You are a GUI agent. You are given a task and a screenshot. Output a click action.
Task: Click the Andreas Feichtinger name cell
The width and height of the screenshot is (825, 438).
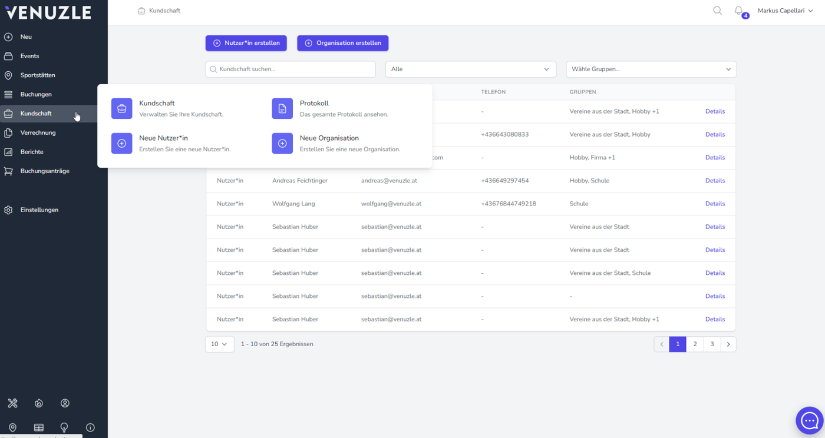click(x=300, y=181)
